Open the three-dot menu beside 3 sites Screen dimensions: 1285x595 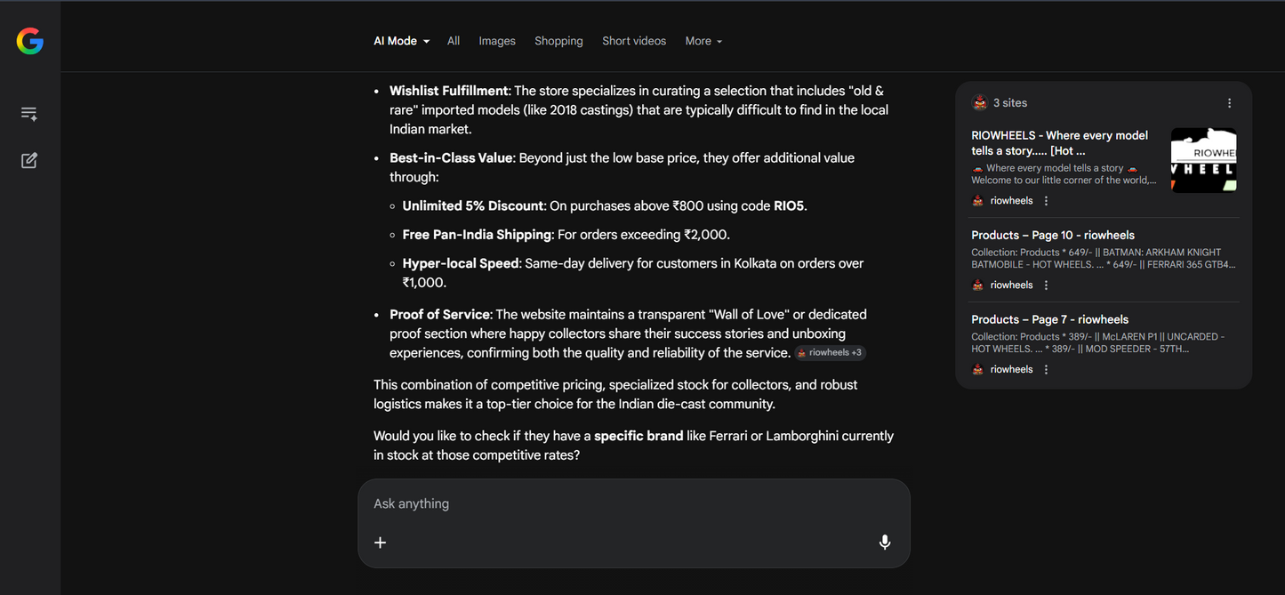1230,103
